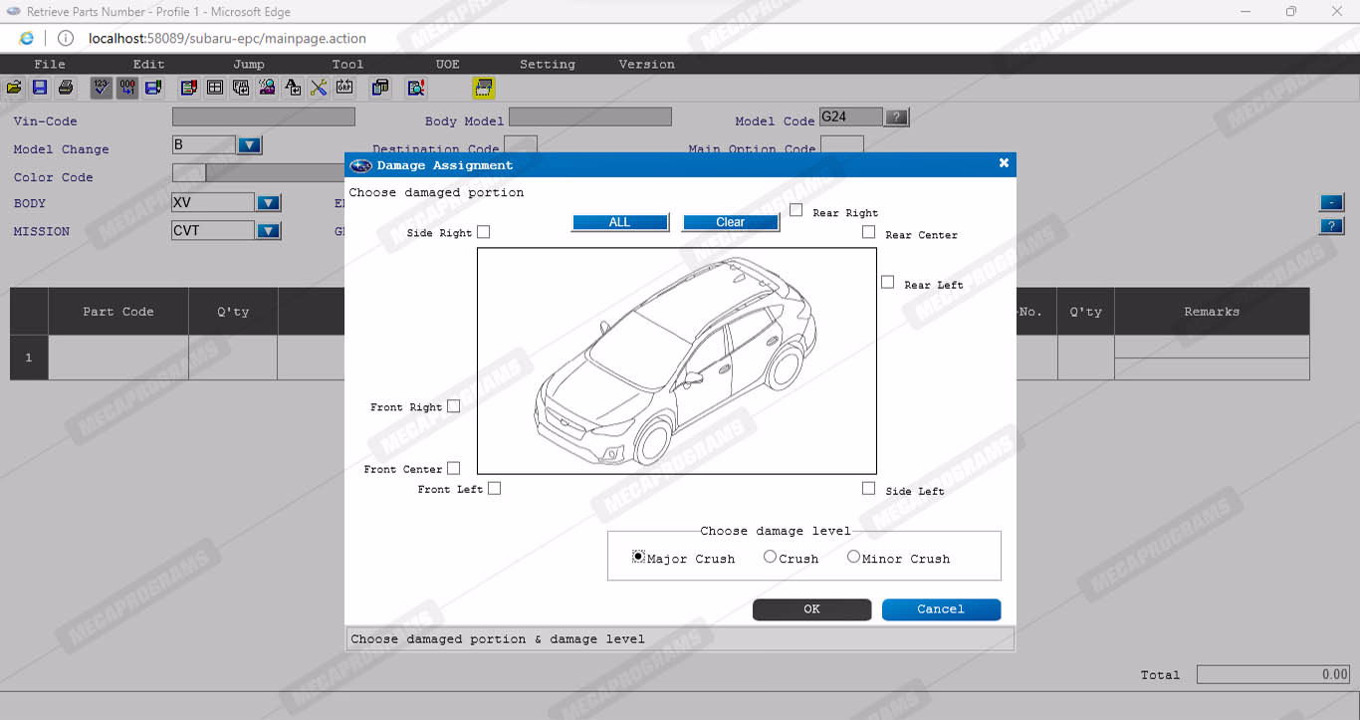The width and height of the screenshot is (1360, 720).
Task: Enable the Side Left damaged portion
Action: 869,489
